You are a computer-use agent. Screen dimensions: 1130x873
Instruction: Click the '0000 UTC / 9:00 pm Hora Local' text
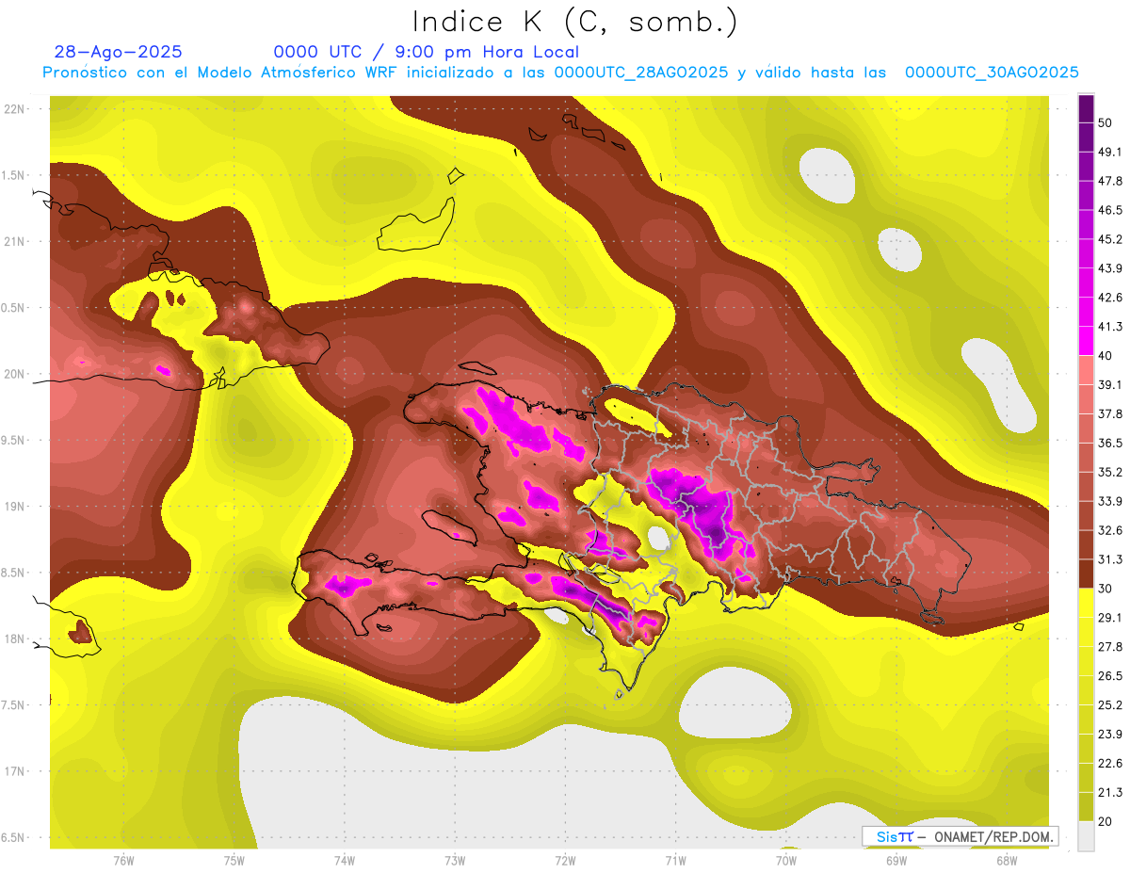click(426, 52)
